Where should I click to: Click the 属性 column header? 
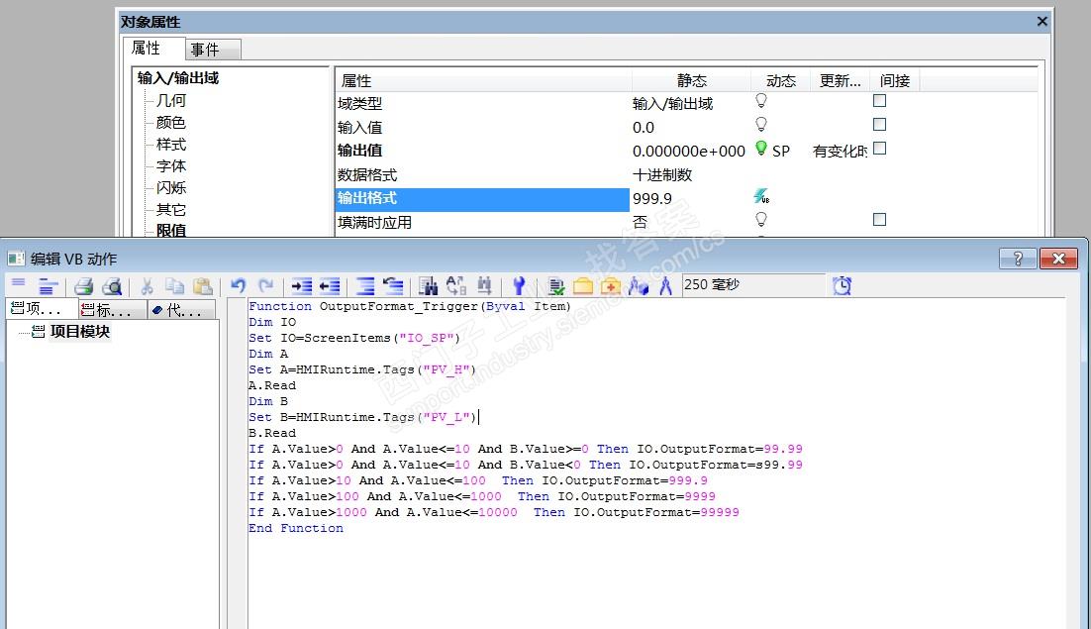[x=483, y=80]
